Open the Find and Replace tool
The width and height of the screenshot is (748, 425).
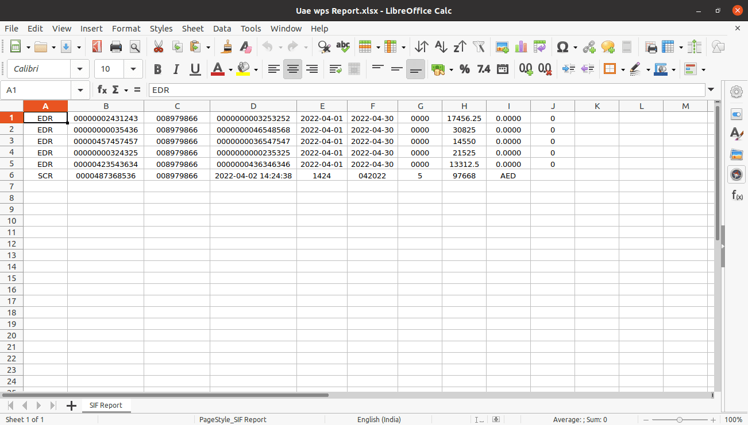point(323,46)
